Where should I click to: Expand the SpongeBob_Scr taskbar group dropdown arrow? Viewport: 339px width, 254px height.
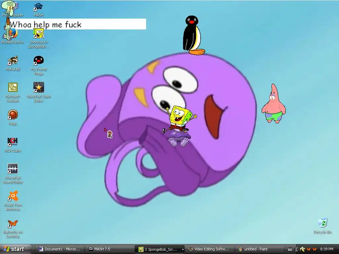click(183, 249)
